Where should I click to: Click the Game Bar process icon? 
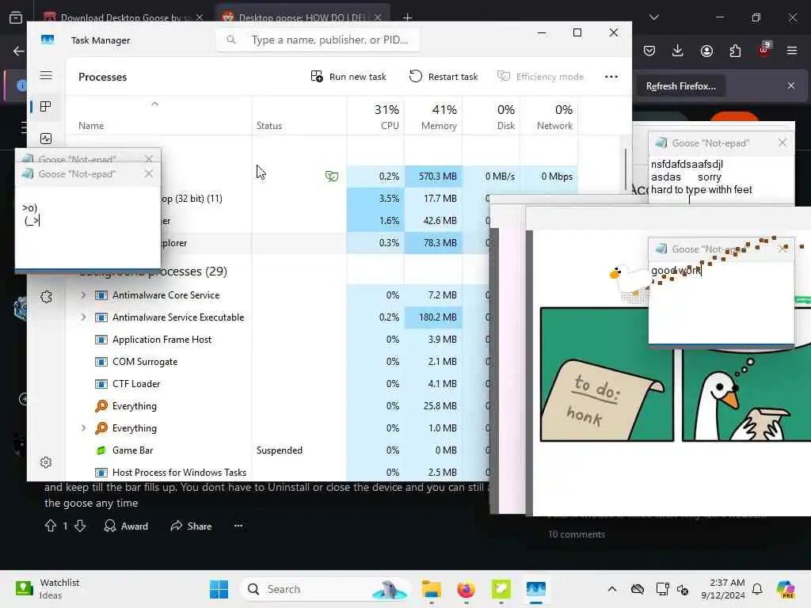tap(101, 450)
